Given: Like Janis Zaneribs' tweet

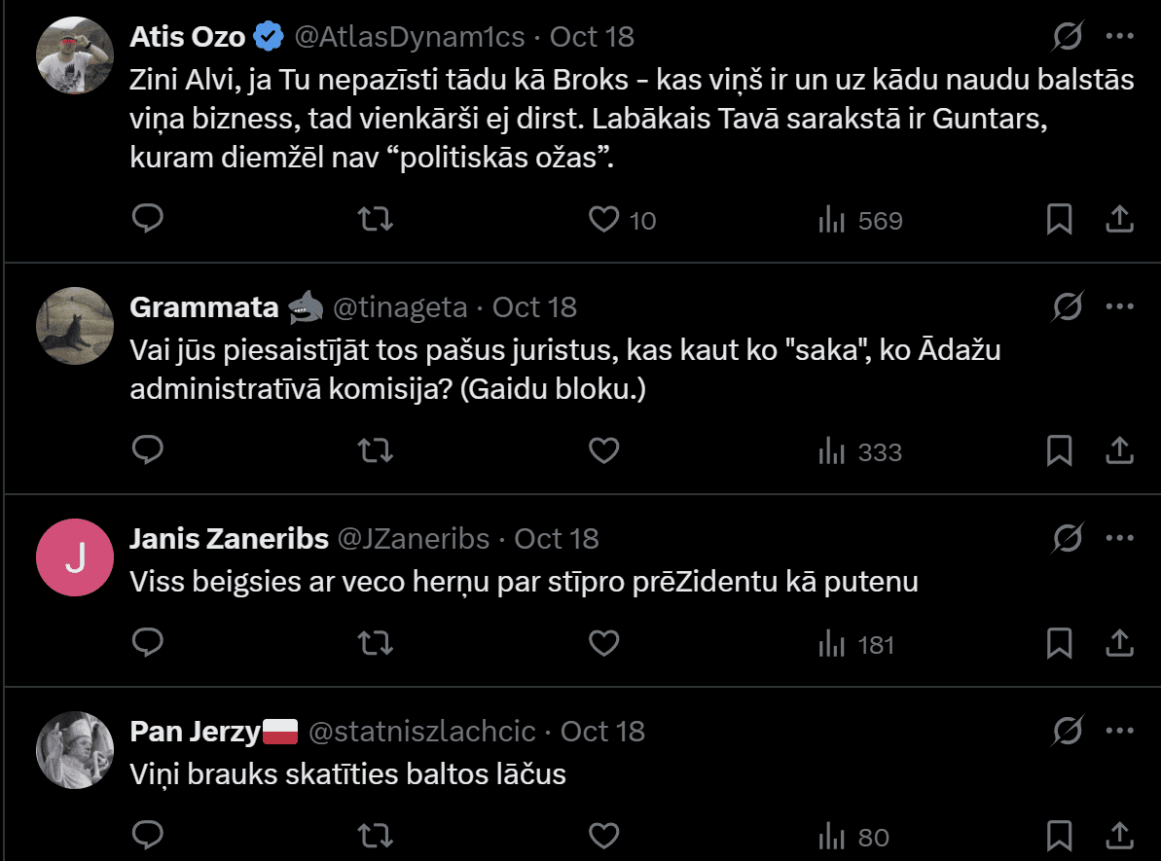Looking at the screenshot, I should pos(604,643).
